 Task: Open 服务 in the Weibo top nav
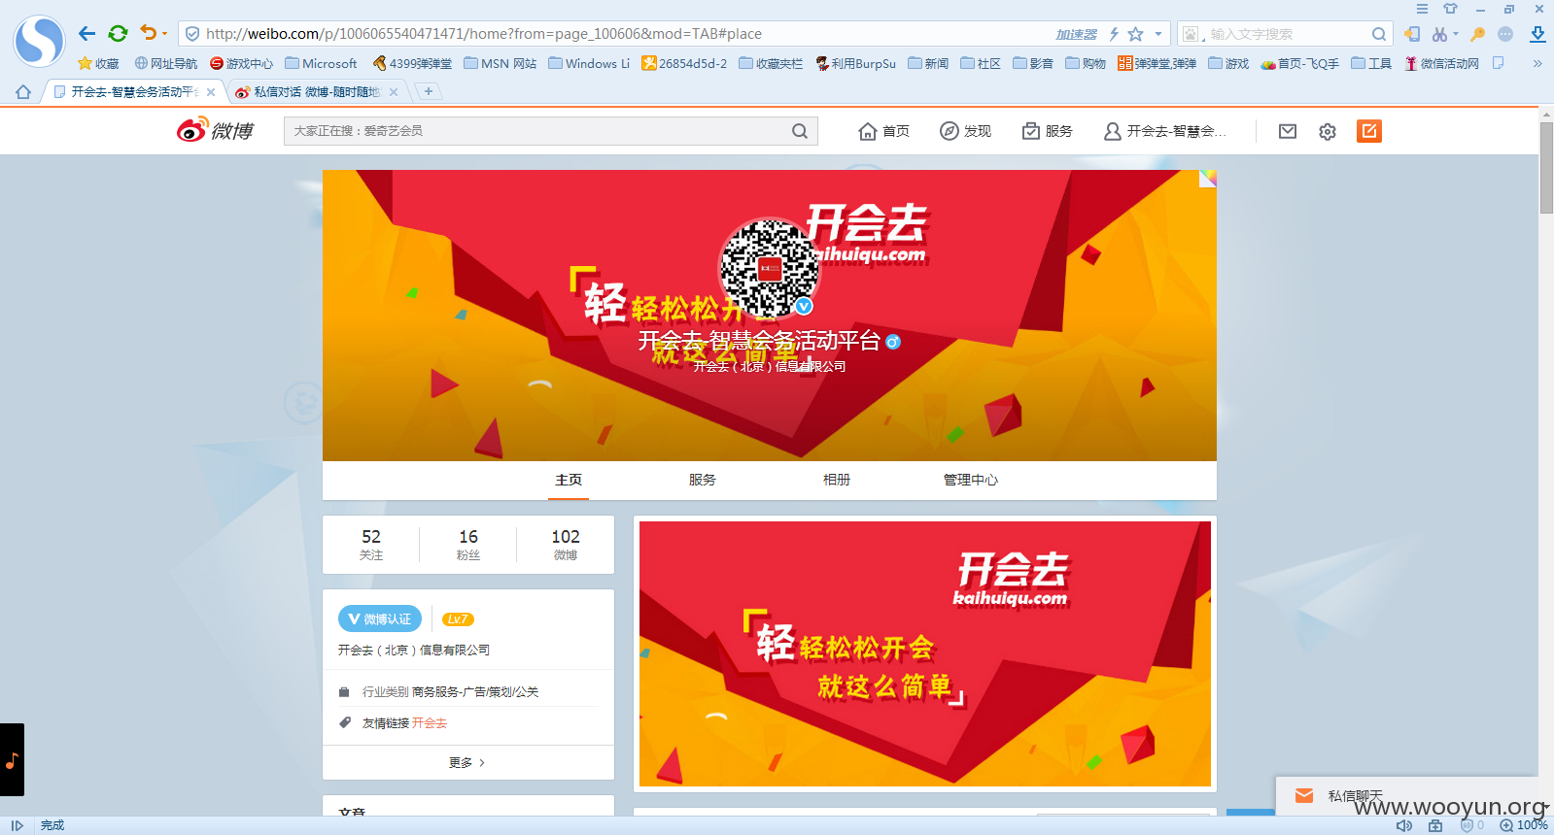pos(1047,131)
